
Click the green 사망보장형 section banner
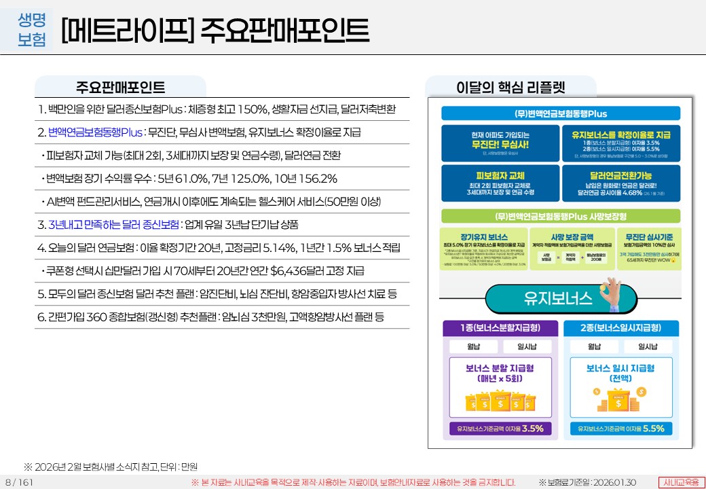tap(560, 217)
